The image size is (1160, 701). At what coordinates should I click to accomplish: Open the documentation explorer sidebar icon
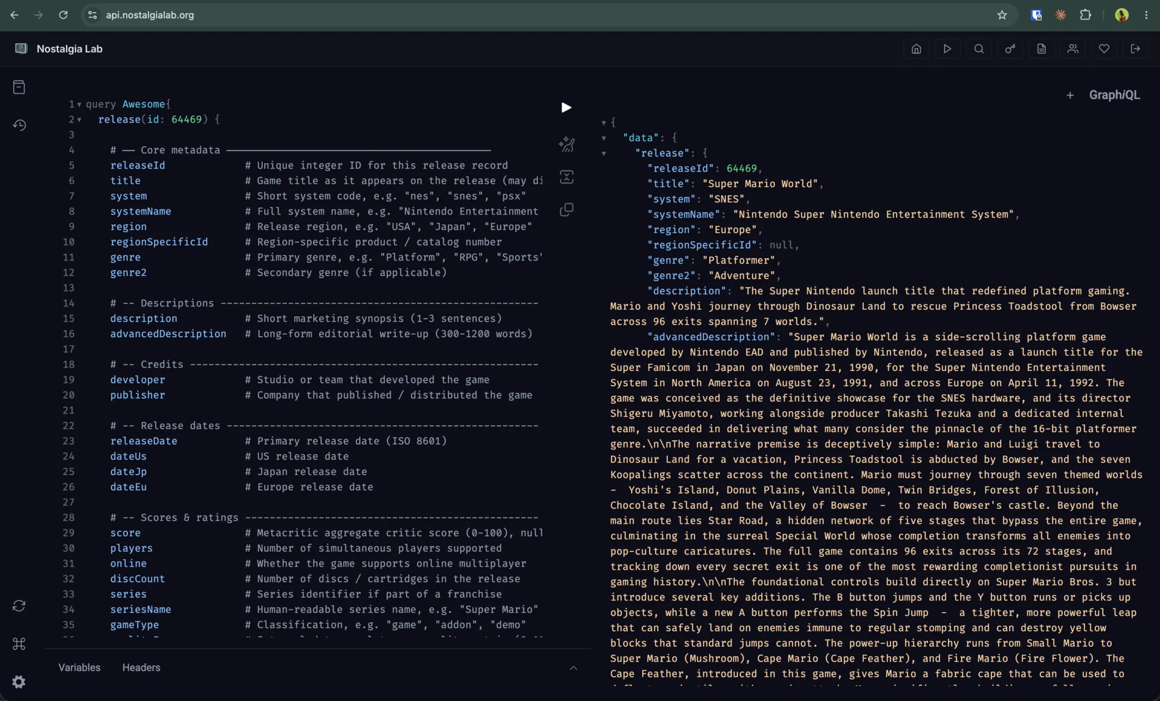tap(19, 88)
